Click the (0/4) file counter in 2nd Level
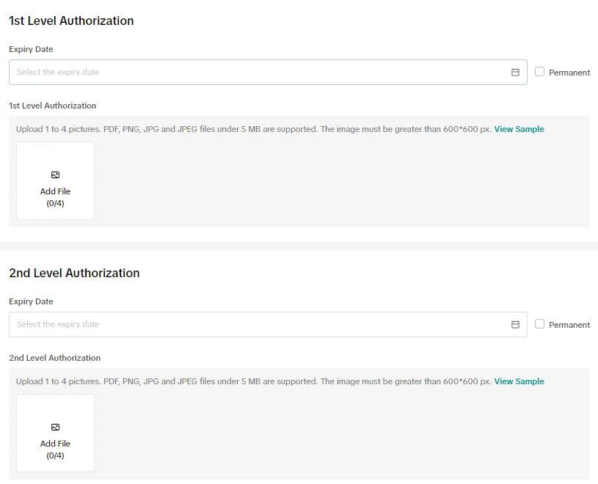Image resolution: width=598 pixels, height=484 pixels. pyautogui.click(x=55, y=455)
